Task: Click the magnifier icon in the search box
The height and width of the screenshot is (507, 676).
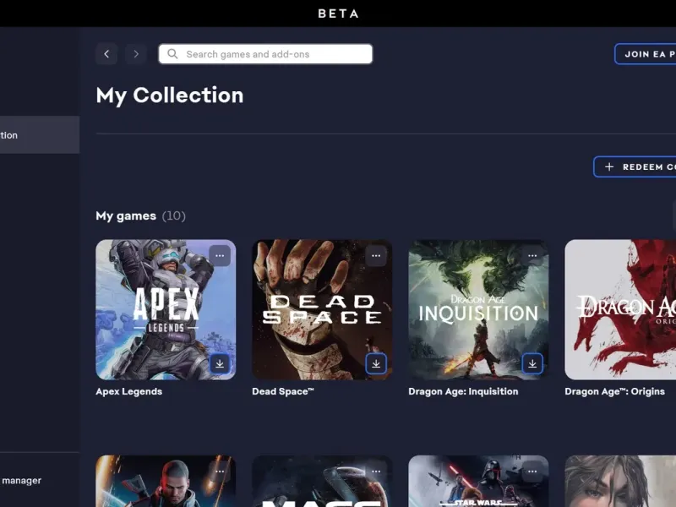Action: (172, 54)
